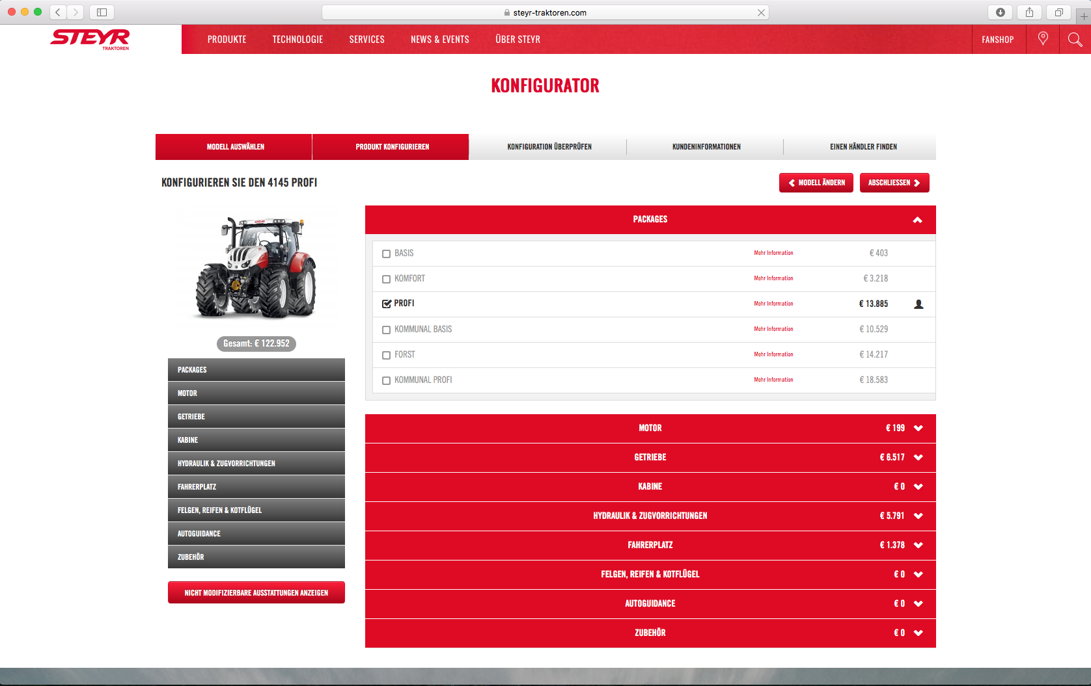
Task: Click the Abschliessen button
Action: pos(894,183)
